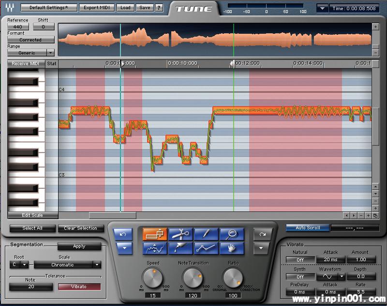Select the Slice scissors tool

[180, 234]
